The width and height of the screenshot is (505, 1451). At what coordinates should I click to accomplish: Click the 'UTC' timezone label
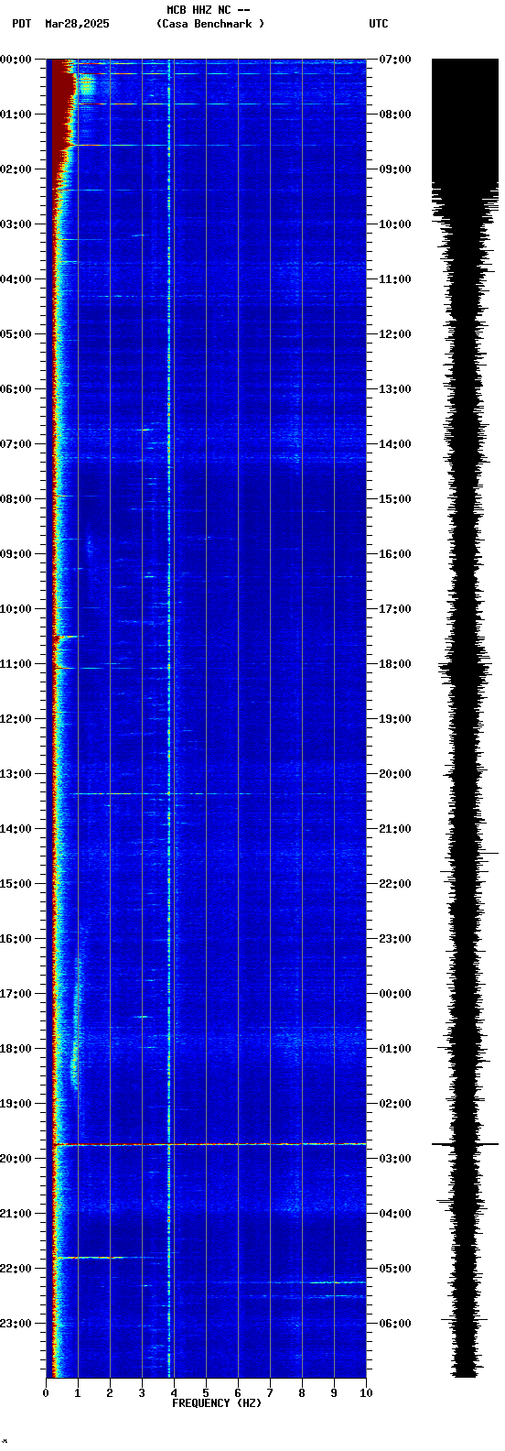(379, 24)
